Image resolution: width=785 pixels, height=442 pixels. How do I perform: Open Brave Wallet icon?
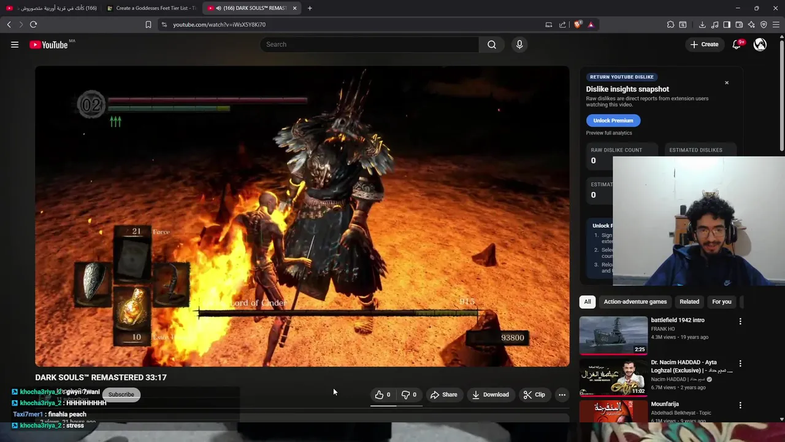click(x=739, y=25)
